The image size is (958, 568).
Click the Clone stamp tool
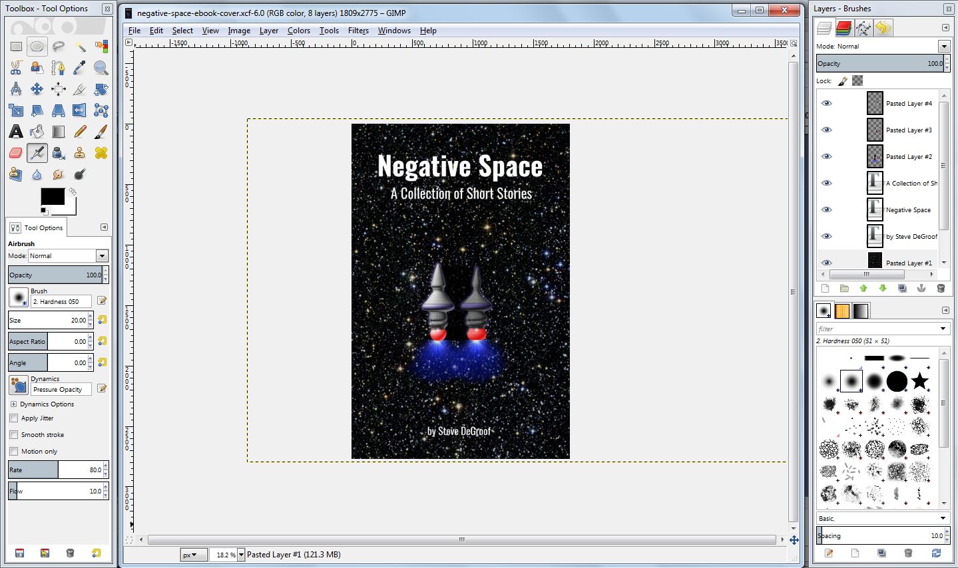coord(80,153)
